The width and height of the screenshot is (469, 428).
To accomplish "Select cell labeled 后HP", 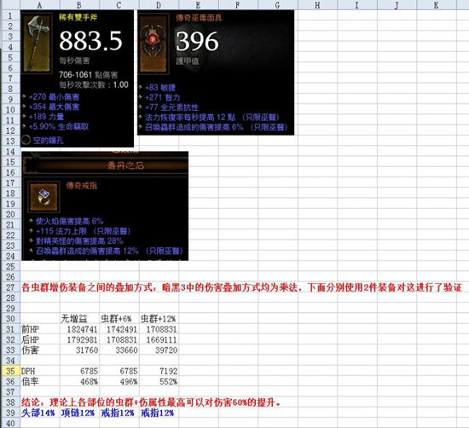I will (x=40, y=339).
